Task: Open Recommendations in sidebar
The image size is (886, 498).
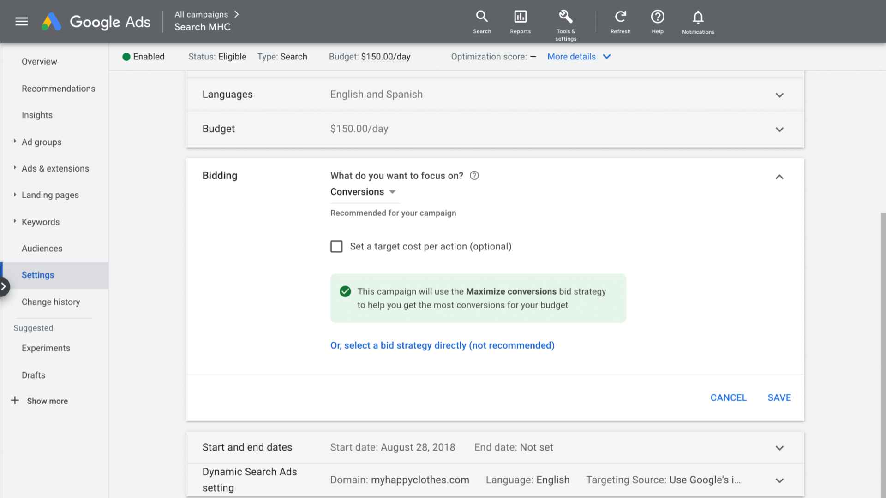Action: pyautogui.click(x=58, y=89)
